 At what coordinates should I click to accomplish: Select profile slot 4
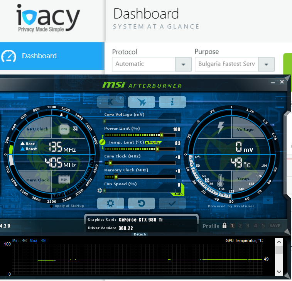click(x=255, y=226)
